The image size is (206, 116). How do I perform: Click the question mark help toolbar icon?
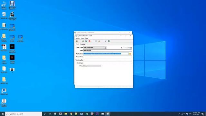pyautogui.click(x=105, y=41)
